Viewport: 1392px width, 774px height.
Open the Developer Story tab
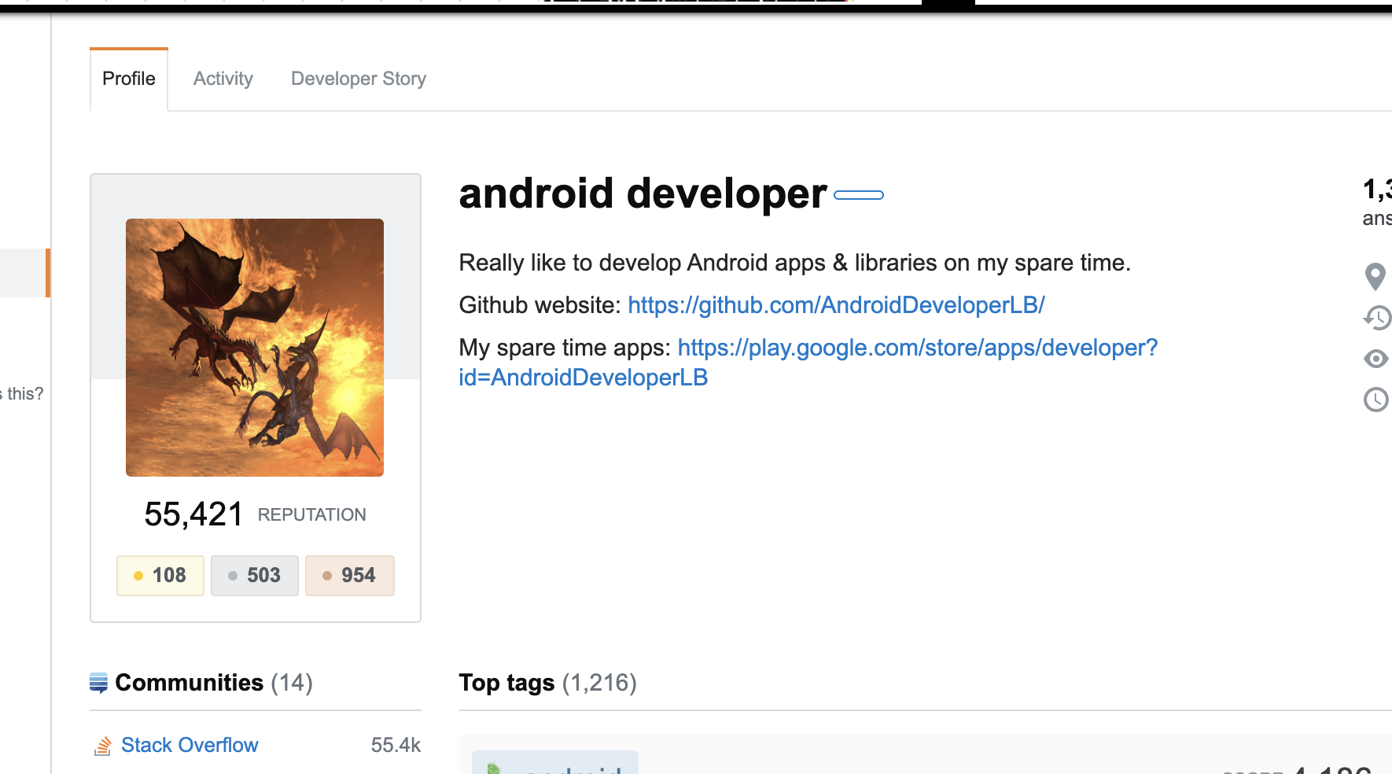coord(359,79)
